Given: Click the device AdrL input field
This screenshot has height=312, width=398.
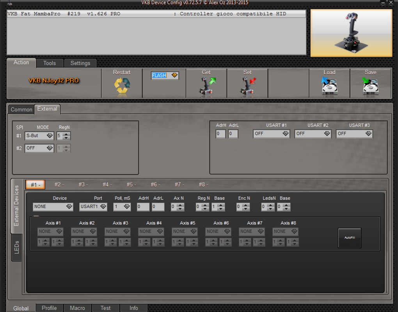Looking at the screenshot, I should [x=158, y=207].
